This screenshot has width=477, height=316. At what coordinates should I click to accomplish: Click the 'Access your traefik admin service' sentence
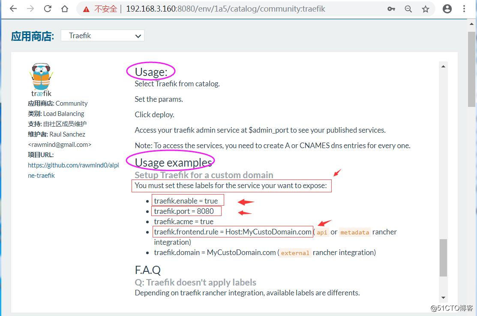point(260,130)
